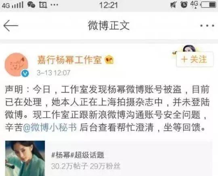Tap the 12:21 clock in status bar

tap(109, 5)
